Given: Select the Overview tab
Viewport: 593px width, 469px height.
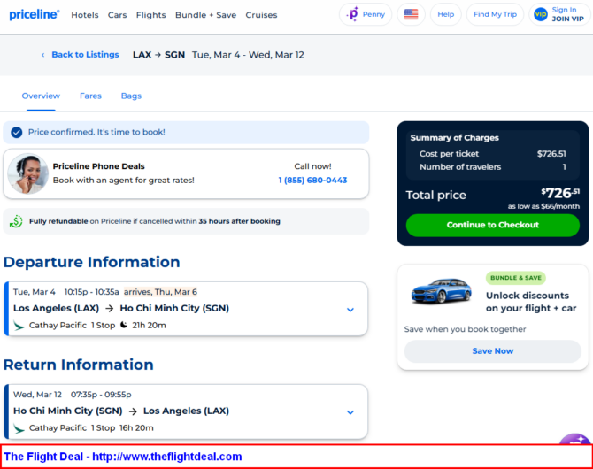Looking at the screenshot, I should (x=41, y=96).
